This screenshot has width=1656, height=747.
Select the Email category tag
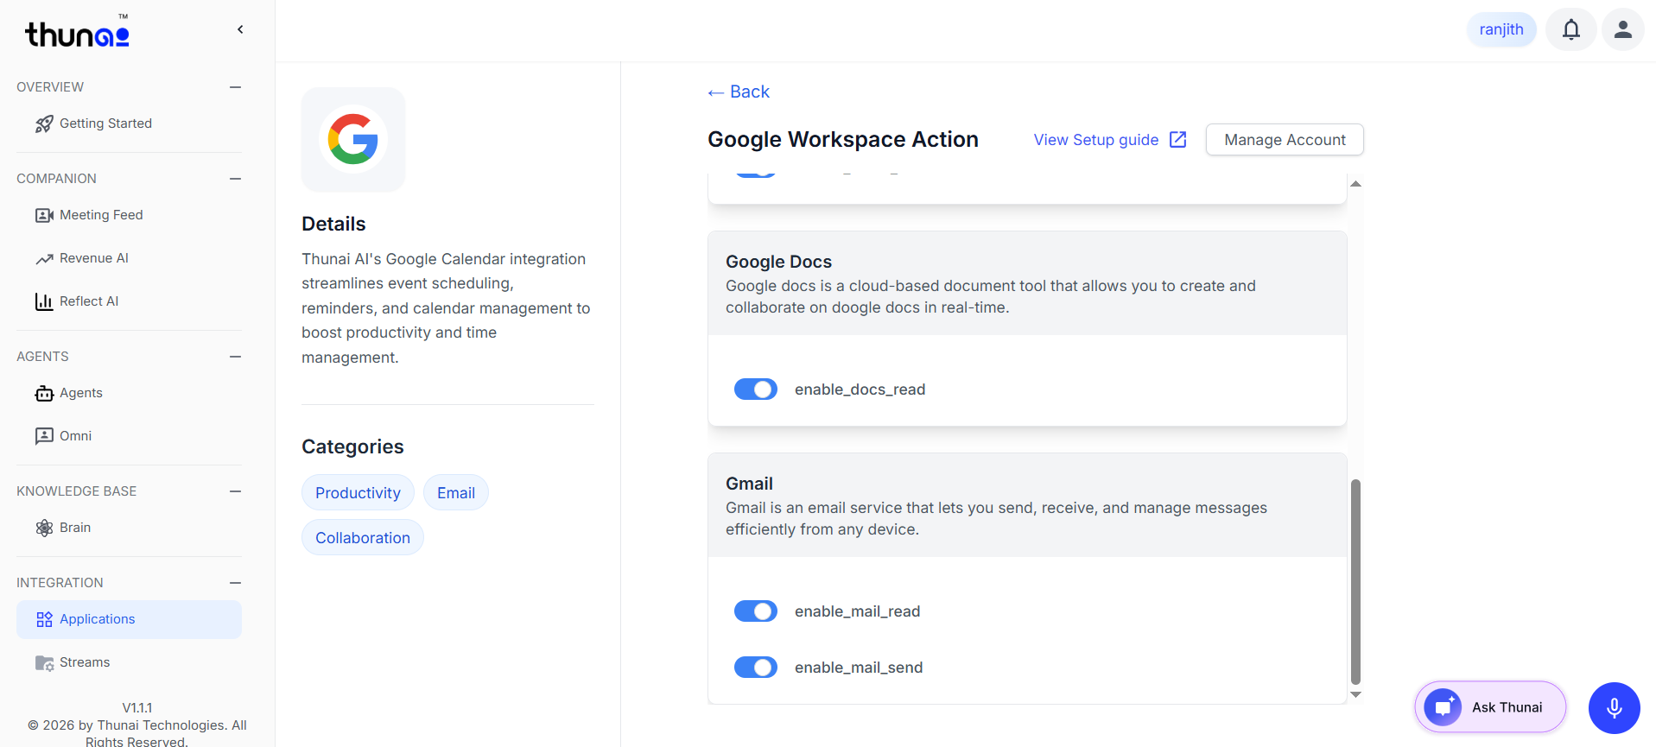pos(456,493)
